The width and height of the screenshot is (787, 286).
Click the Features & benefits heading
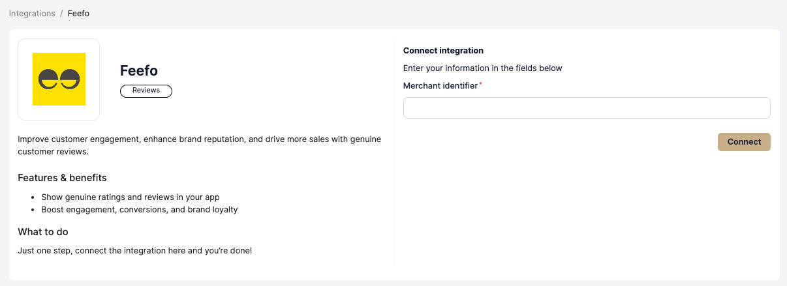(62, 178)
